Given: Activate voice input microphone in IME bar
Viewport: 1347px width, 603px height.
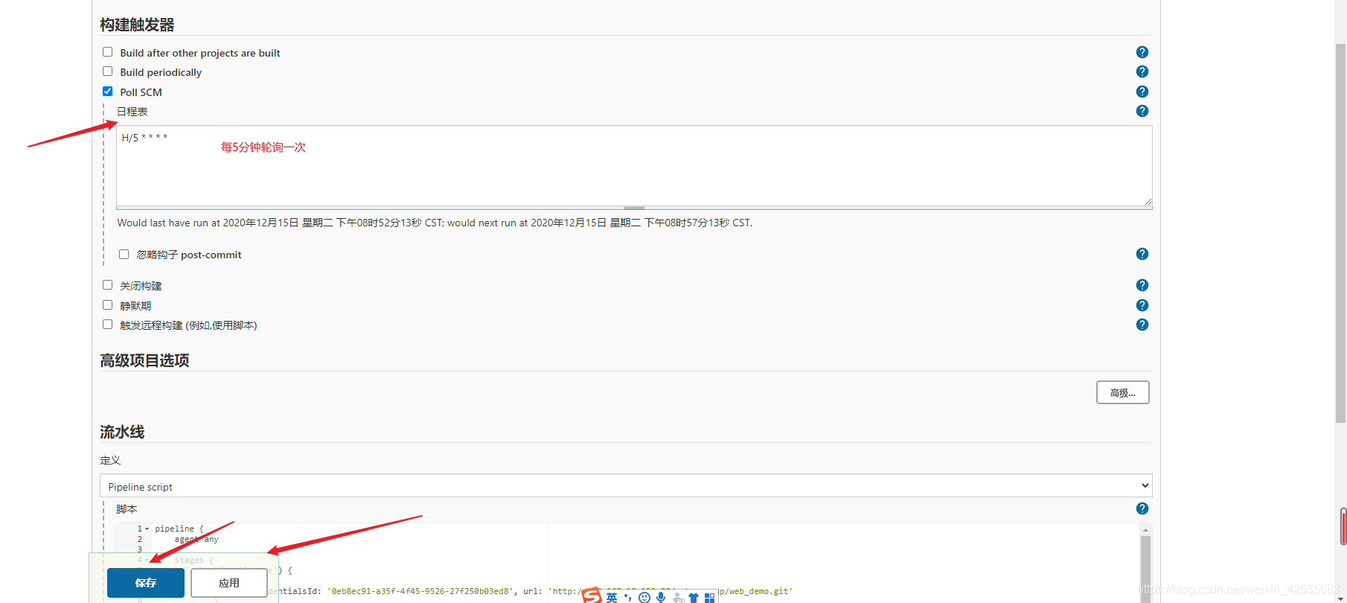Looking at the screenshot, I should coord(661,597).
